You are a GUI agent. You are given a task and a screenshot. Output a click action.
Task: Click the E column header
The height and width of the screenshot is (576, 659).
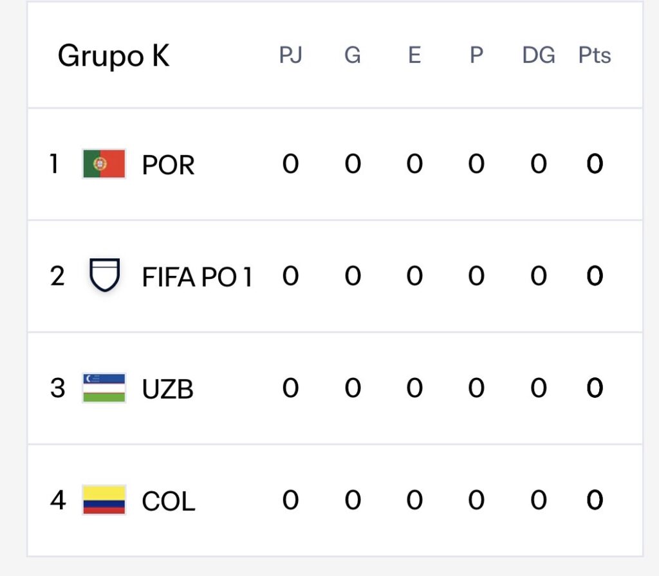[x=414, y=56]
